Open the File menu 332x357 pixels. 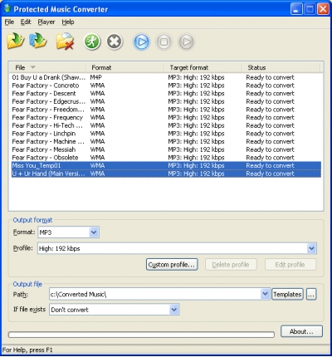tap(9, 22)
